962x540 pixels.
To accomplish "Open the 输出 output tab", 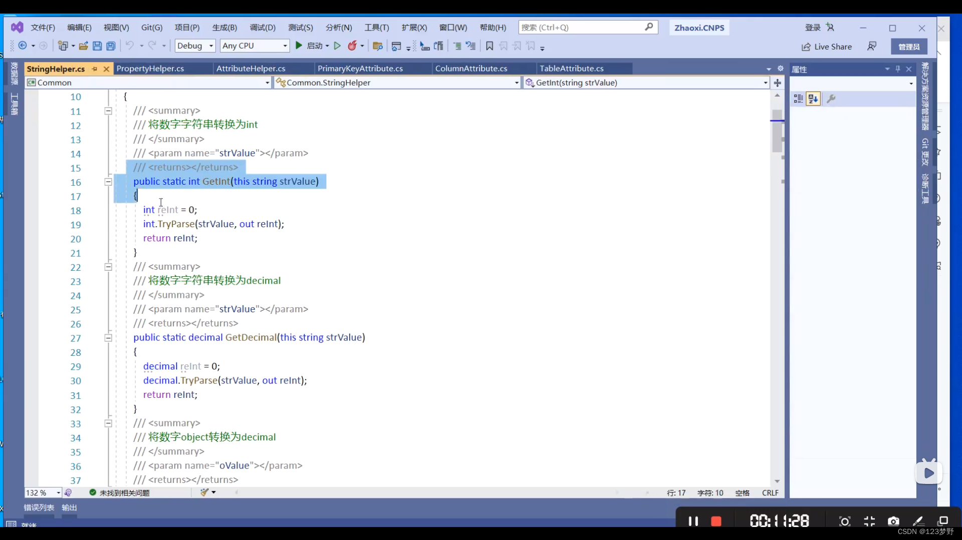I will click(70, 507).
